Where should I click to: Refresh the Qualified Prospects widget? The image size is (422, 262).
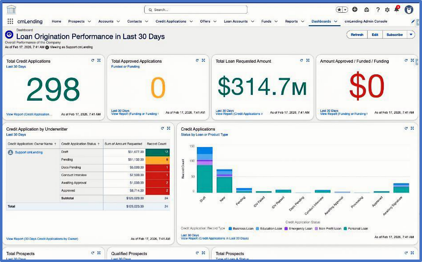click(197, 253)
